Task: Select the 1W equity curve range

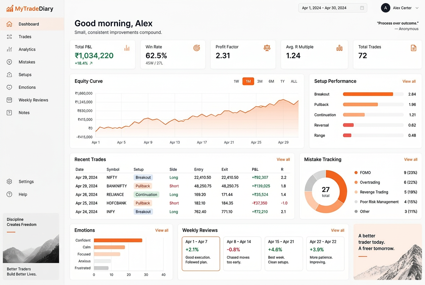Action: tap(236, 81)
